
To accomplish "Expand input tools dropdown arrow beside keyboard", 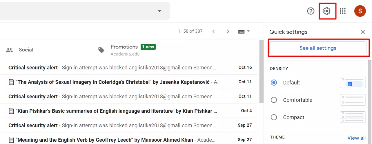I will (248, 31).
